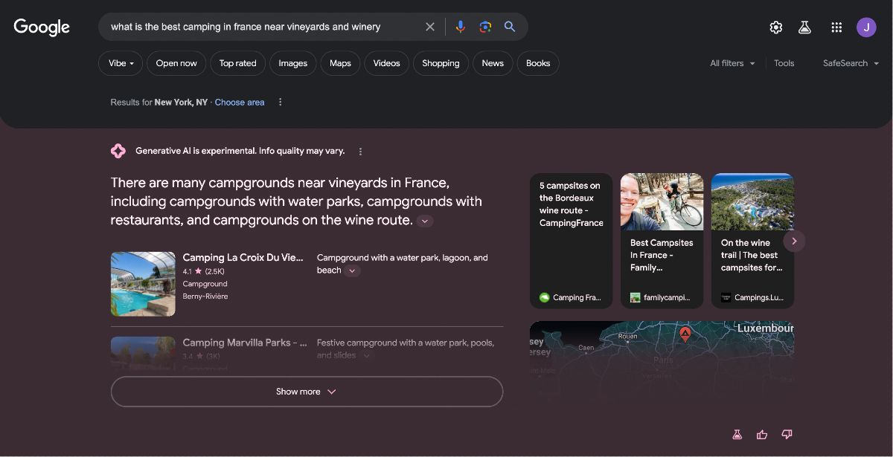This screenshot has height=457, width=893.
Task: Open the Tools button
Action: pos(784,63)
